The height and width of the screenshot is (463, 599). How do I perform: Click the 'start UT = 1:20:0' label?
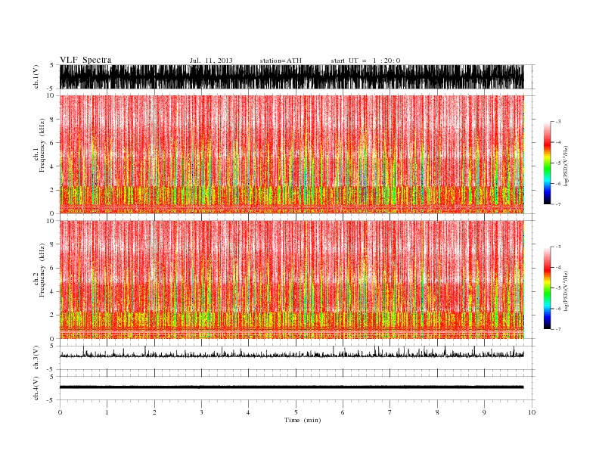[365, 61]
